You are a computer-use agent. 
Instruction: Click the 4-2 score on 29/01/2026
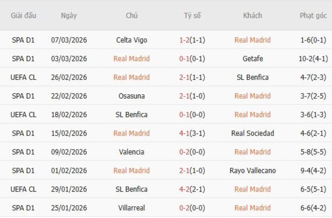[186, 189]
